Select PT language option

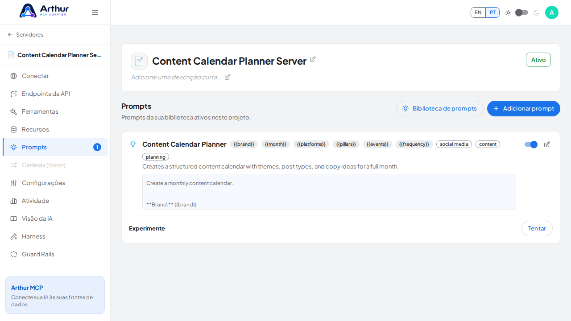[492, 12]
